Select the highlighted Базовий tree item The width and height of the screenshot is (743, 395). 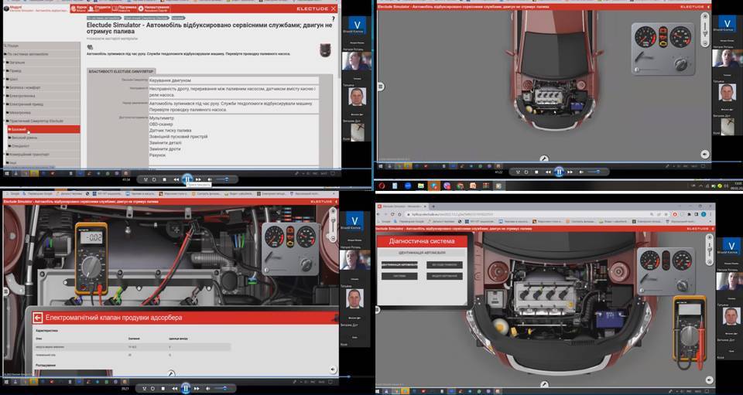click(x=43, y=129)
